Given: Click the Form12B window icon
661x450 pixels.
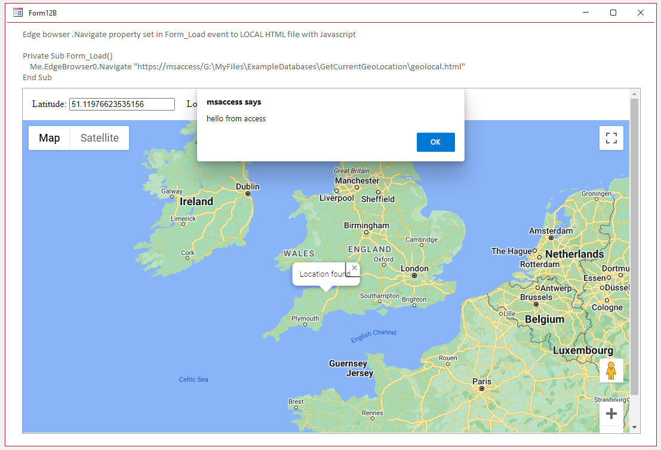Looking at the screenshot, I should pyautogui.click(x=18, y=13).
